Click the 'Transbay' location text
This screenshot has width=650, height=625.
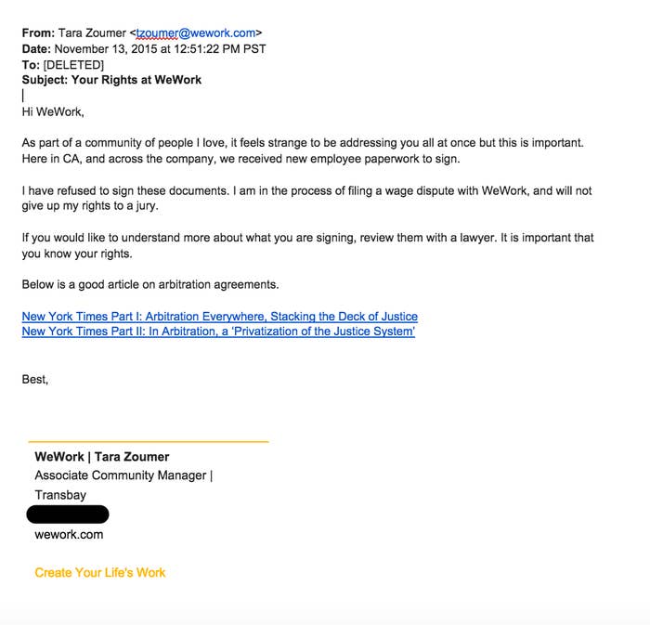[60, 495]
